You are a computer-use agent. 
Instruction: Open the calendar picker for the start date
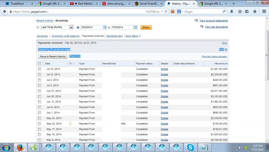(x=105, y=27)
